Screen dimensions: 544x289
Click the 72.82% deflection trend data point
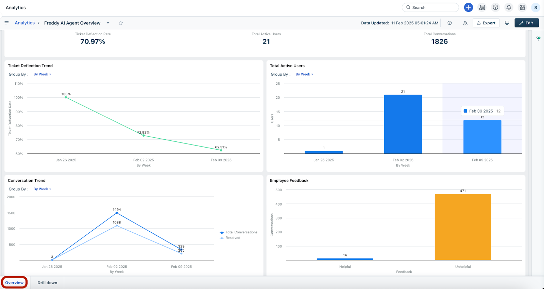[143, 135]
